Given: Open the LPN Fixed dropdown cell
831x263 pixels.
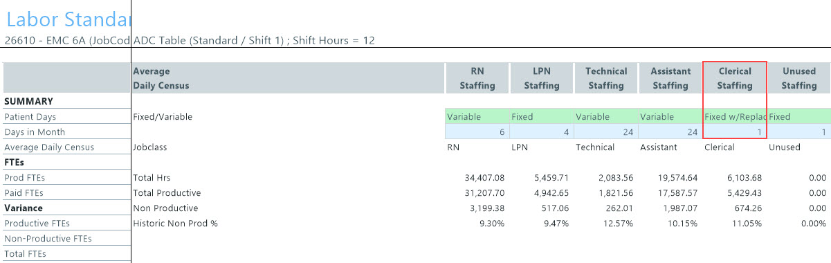Looking at the screenshot, I should pos(541,116).
